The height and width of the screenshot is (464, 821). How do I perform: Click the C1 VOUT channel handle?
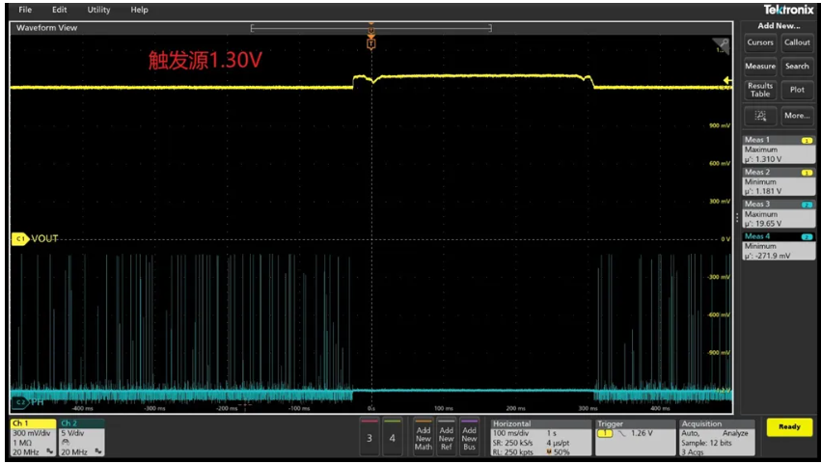19,238
